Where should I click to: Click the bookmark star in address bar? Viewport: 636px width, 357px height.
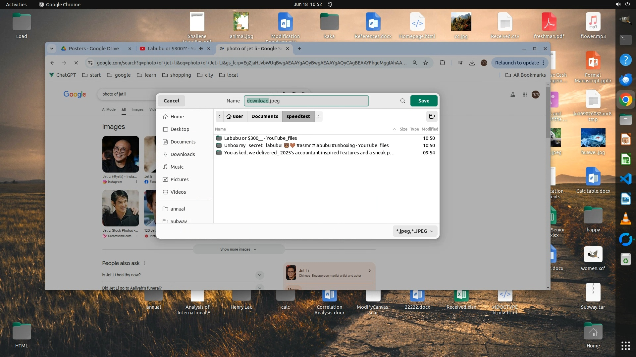[426, 63]
